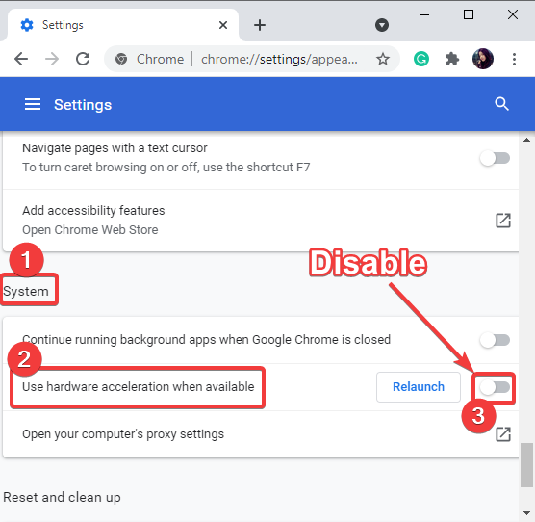Open proxy settings external link icon
Viewport: 535px width, 522px height.
tap(503, 434)
